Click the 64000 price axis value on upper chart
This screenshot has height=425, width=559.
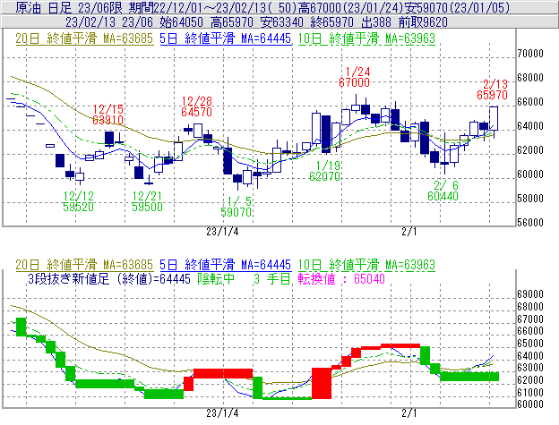click(530, 126)
